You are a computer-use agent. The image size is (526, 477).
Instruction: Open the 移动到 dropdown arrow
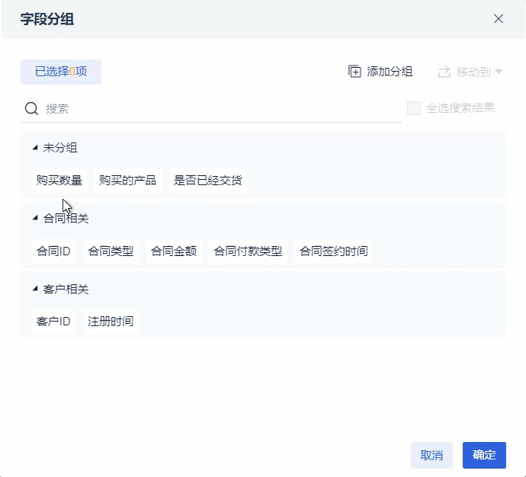coord(499,72)
